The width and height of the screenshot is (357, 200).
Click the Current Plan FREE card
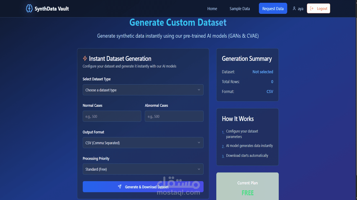pos(247,187)
